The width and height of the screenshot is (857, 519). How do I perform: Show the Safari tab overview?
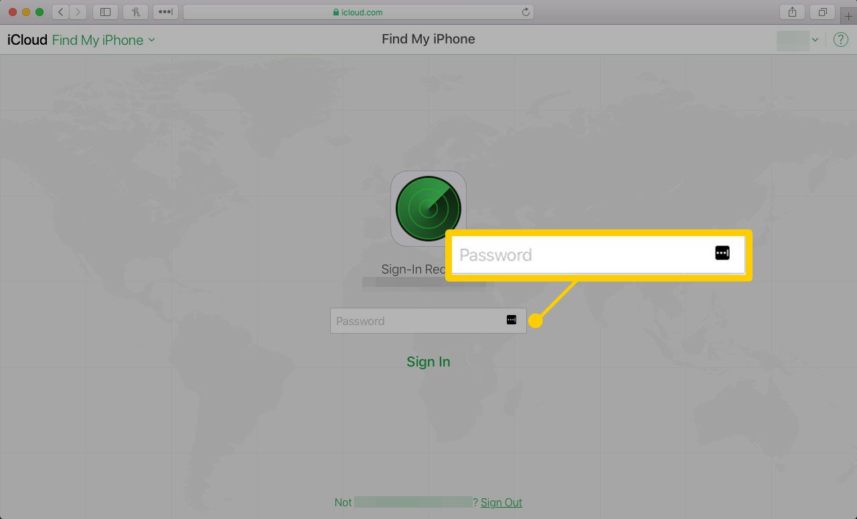[823, 12]
